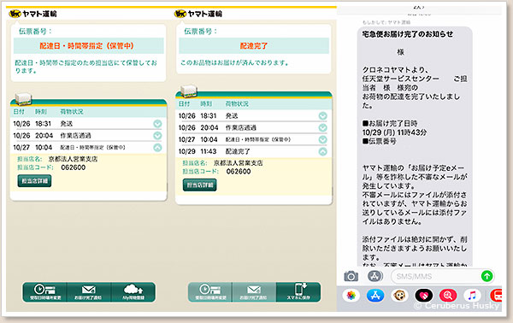The image size is (513, 323).
Task: Open the red image search icon
Action: pos(448,296)
